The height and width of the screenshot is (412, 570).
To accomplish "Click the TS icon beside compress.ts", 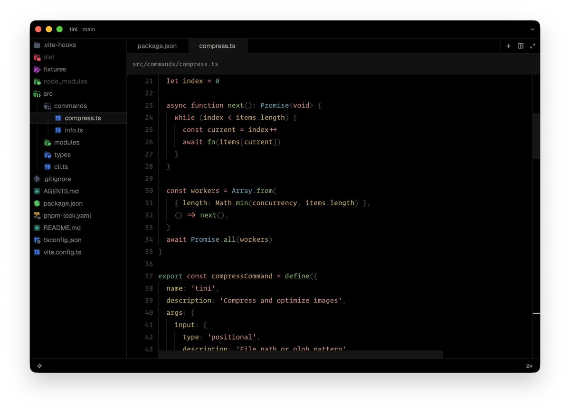I will pyautogui.click(x=58, y=118).
